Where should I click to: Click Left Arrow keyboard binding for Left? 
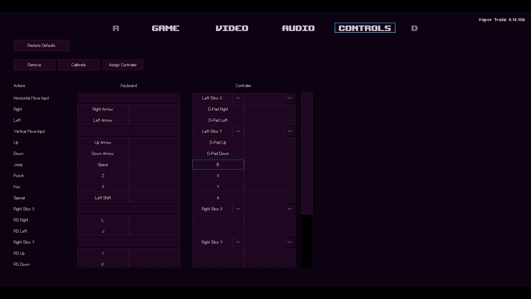coord(103,120)
